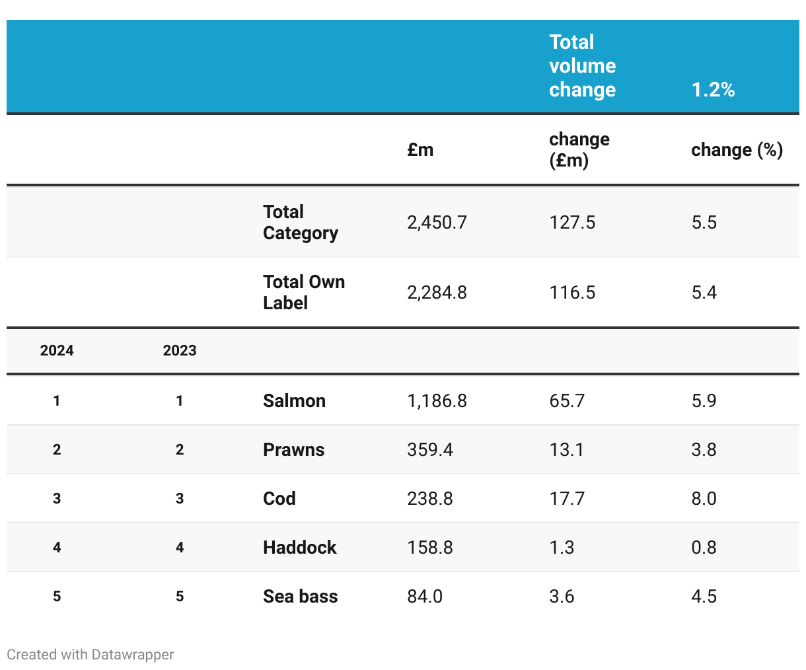The height and width of the screenshot is (670, 806).
Task: Click the £m column header
Action: tap(420, 150)
